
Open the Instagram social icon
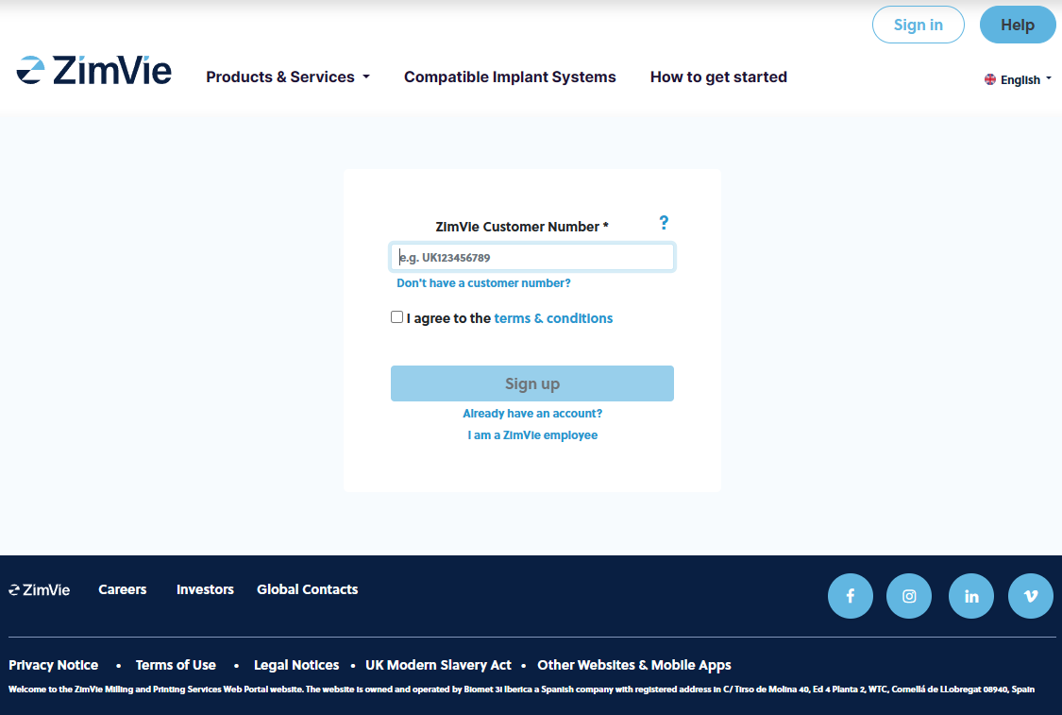click(909, 596)
